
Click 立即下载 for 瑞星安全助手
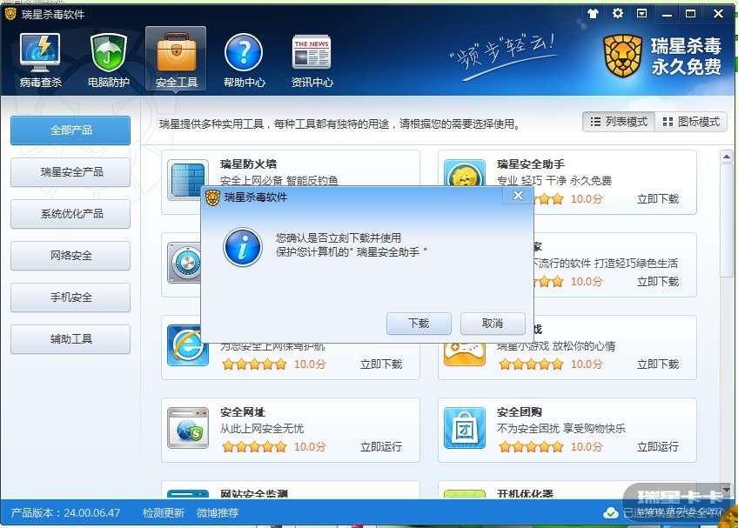(x=658, y=199)
